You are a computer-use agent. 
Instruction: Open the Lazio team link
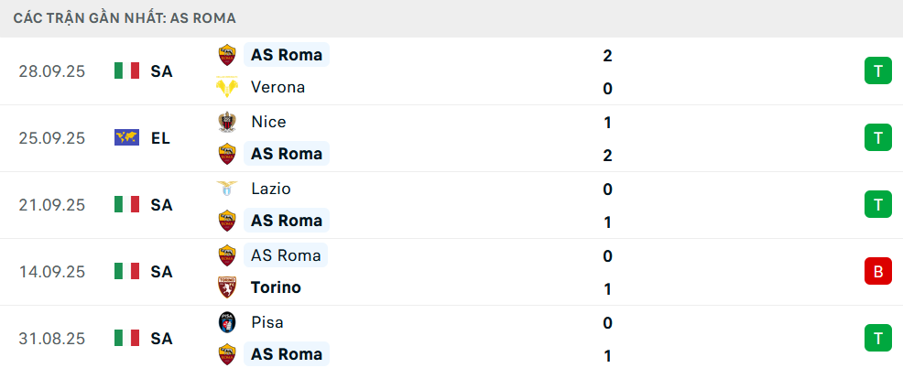[x=271, y=189]
